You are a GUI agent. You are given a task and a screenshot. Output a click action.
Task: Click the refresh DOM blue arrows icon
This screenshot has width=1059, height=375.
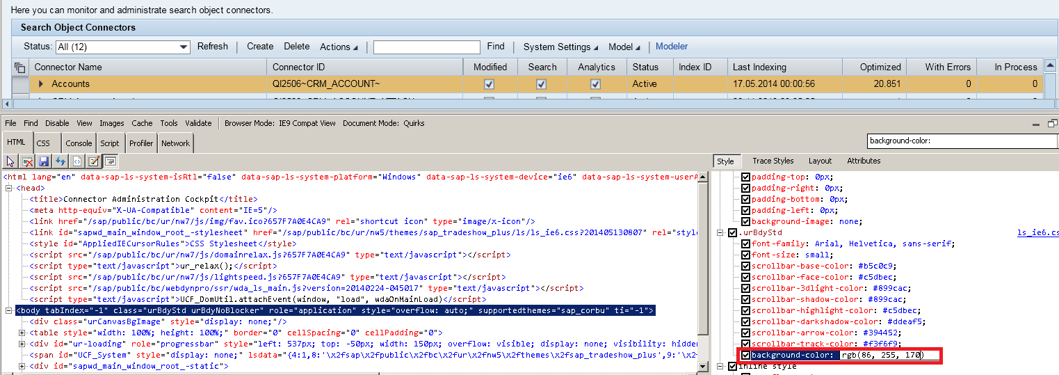60,161
